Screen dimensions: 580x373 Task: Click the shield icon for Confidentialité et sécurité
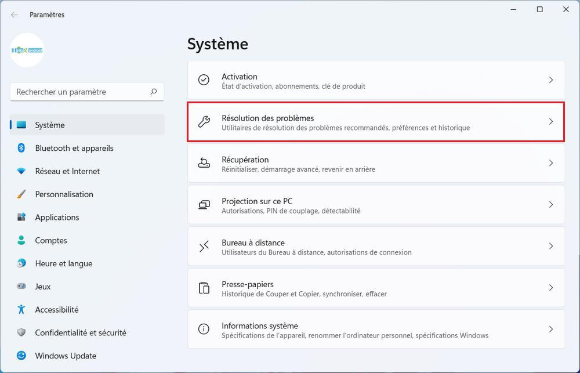pyautogui.click(x=21, y=332)
